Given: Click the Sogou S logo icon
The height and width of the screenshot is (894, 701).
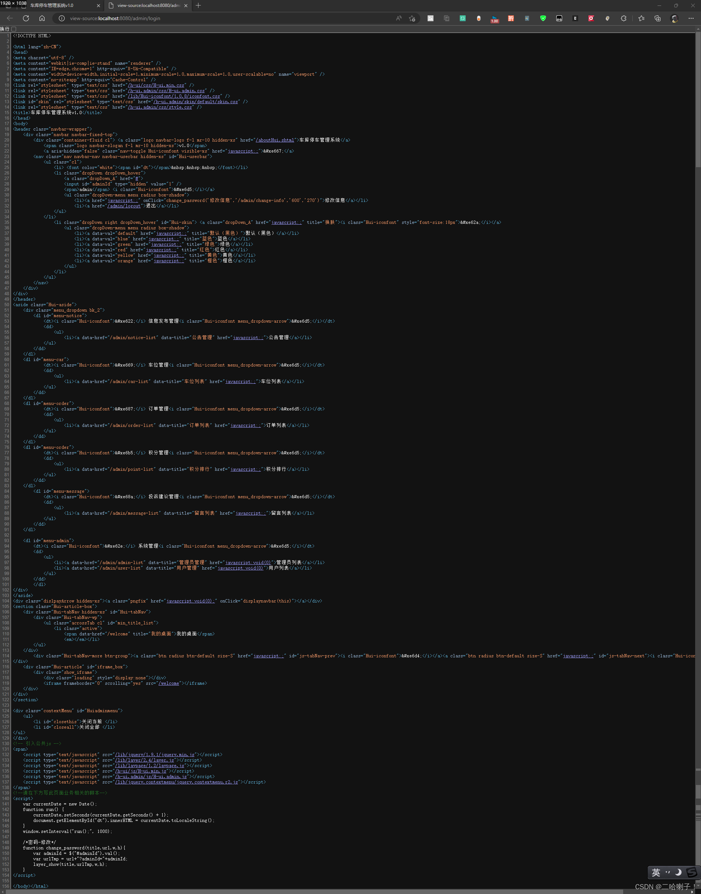Looking at the screenshot, I should (x=692, y=872).
